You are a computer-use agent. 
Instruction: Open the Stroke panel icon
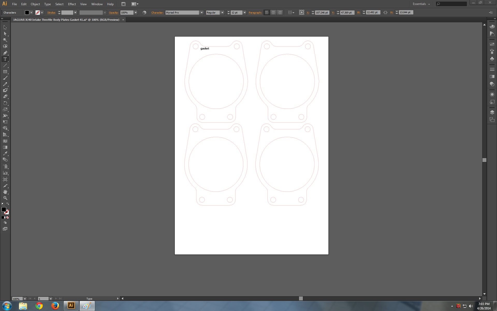click(492, 69)
